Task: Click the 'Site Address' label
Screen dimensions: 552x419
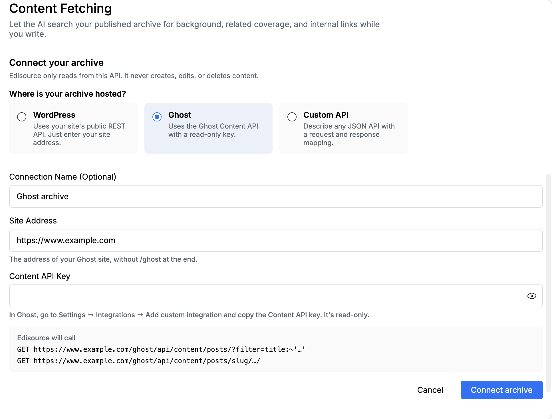Action: 33,221
